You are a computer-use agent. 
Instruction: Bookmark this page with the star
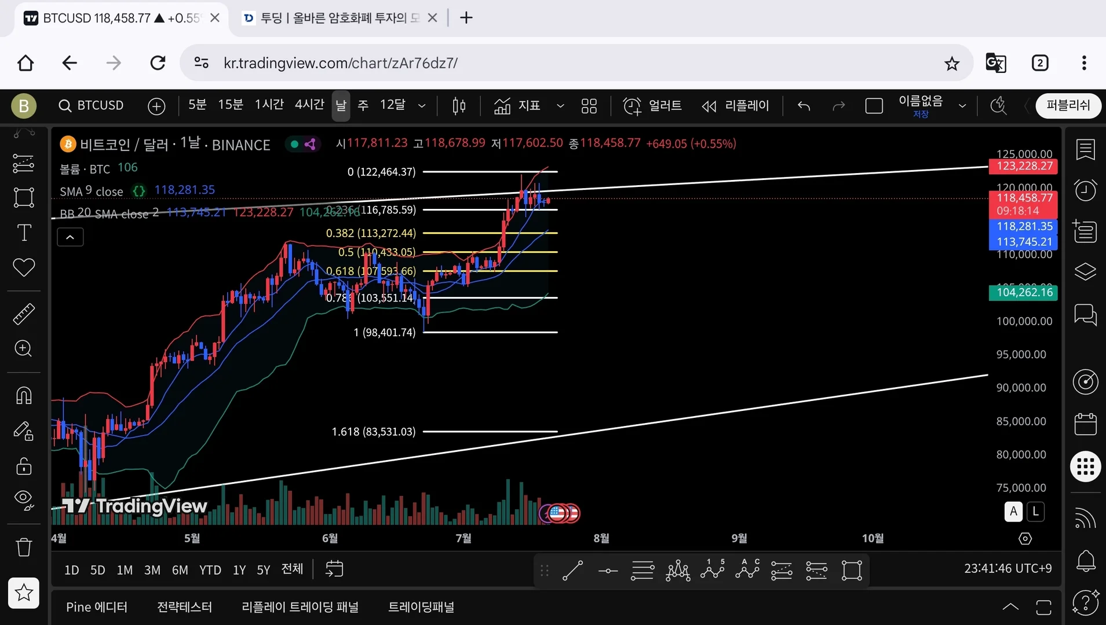(952, 63)
